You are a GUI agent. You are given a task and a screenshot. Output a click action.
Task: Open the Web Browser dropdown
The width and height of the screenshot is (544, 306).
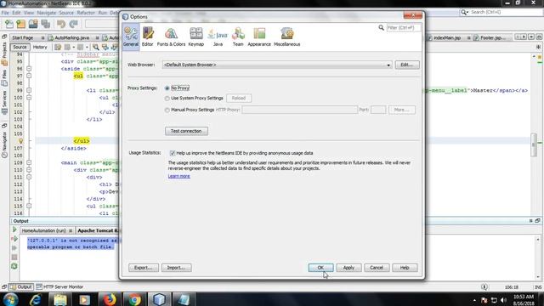tap(277, 65)
